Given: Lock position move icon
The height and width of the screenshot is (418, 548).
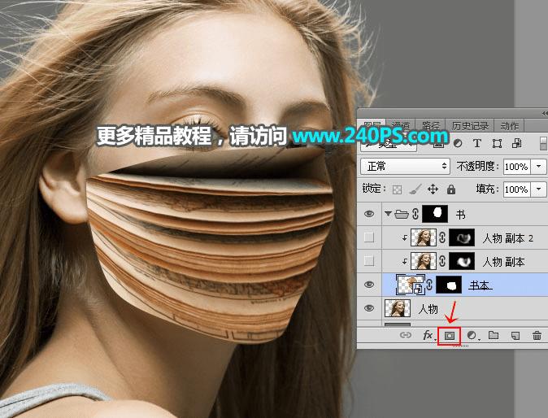Looking at the screenshot, I should pyautogui.click(x=433, y=189).
